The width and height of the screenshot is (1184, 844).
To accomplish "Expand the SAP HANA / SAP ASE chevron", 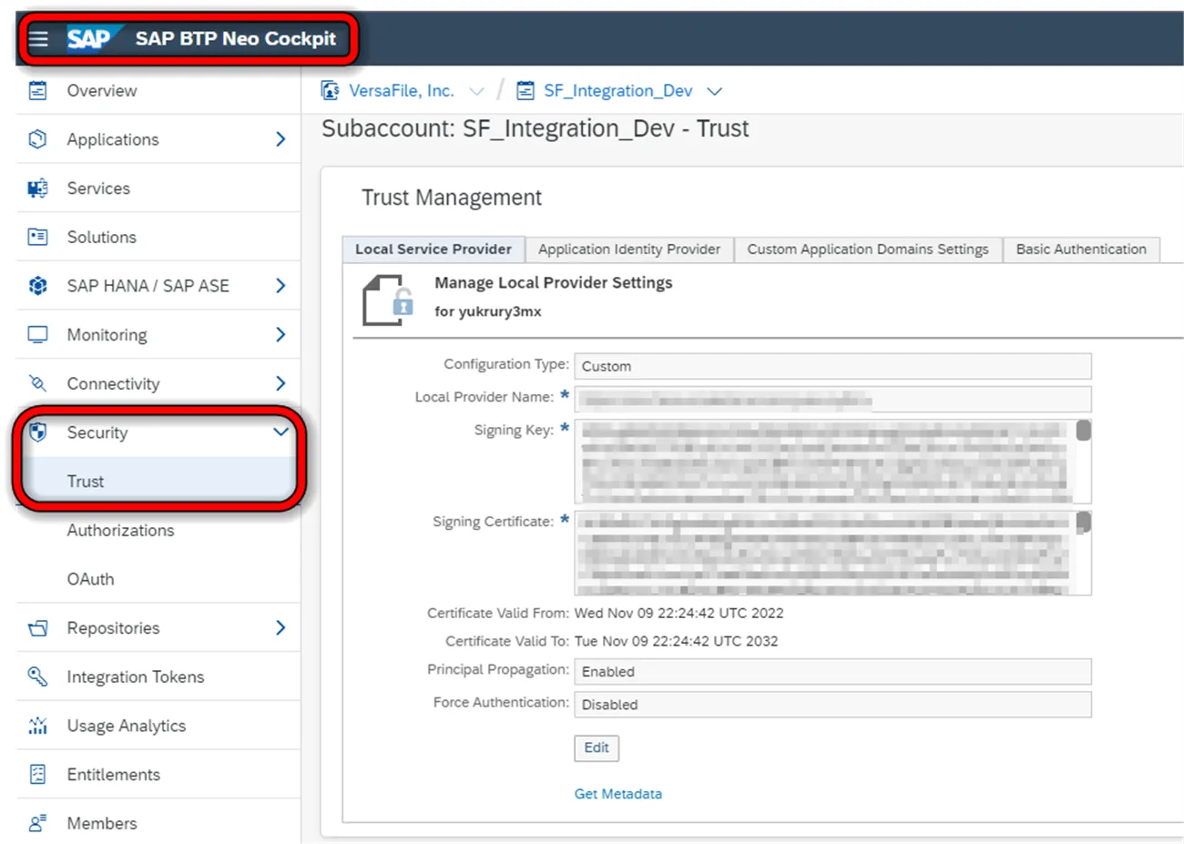I will click(x=281, y=286).
